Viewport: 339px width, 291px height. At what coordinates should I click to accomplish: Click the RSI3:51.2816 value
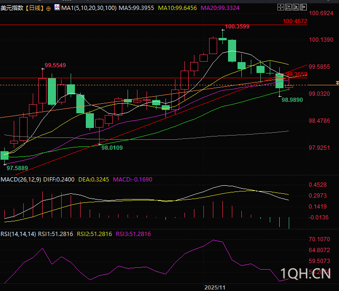133,234
